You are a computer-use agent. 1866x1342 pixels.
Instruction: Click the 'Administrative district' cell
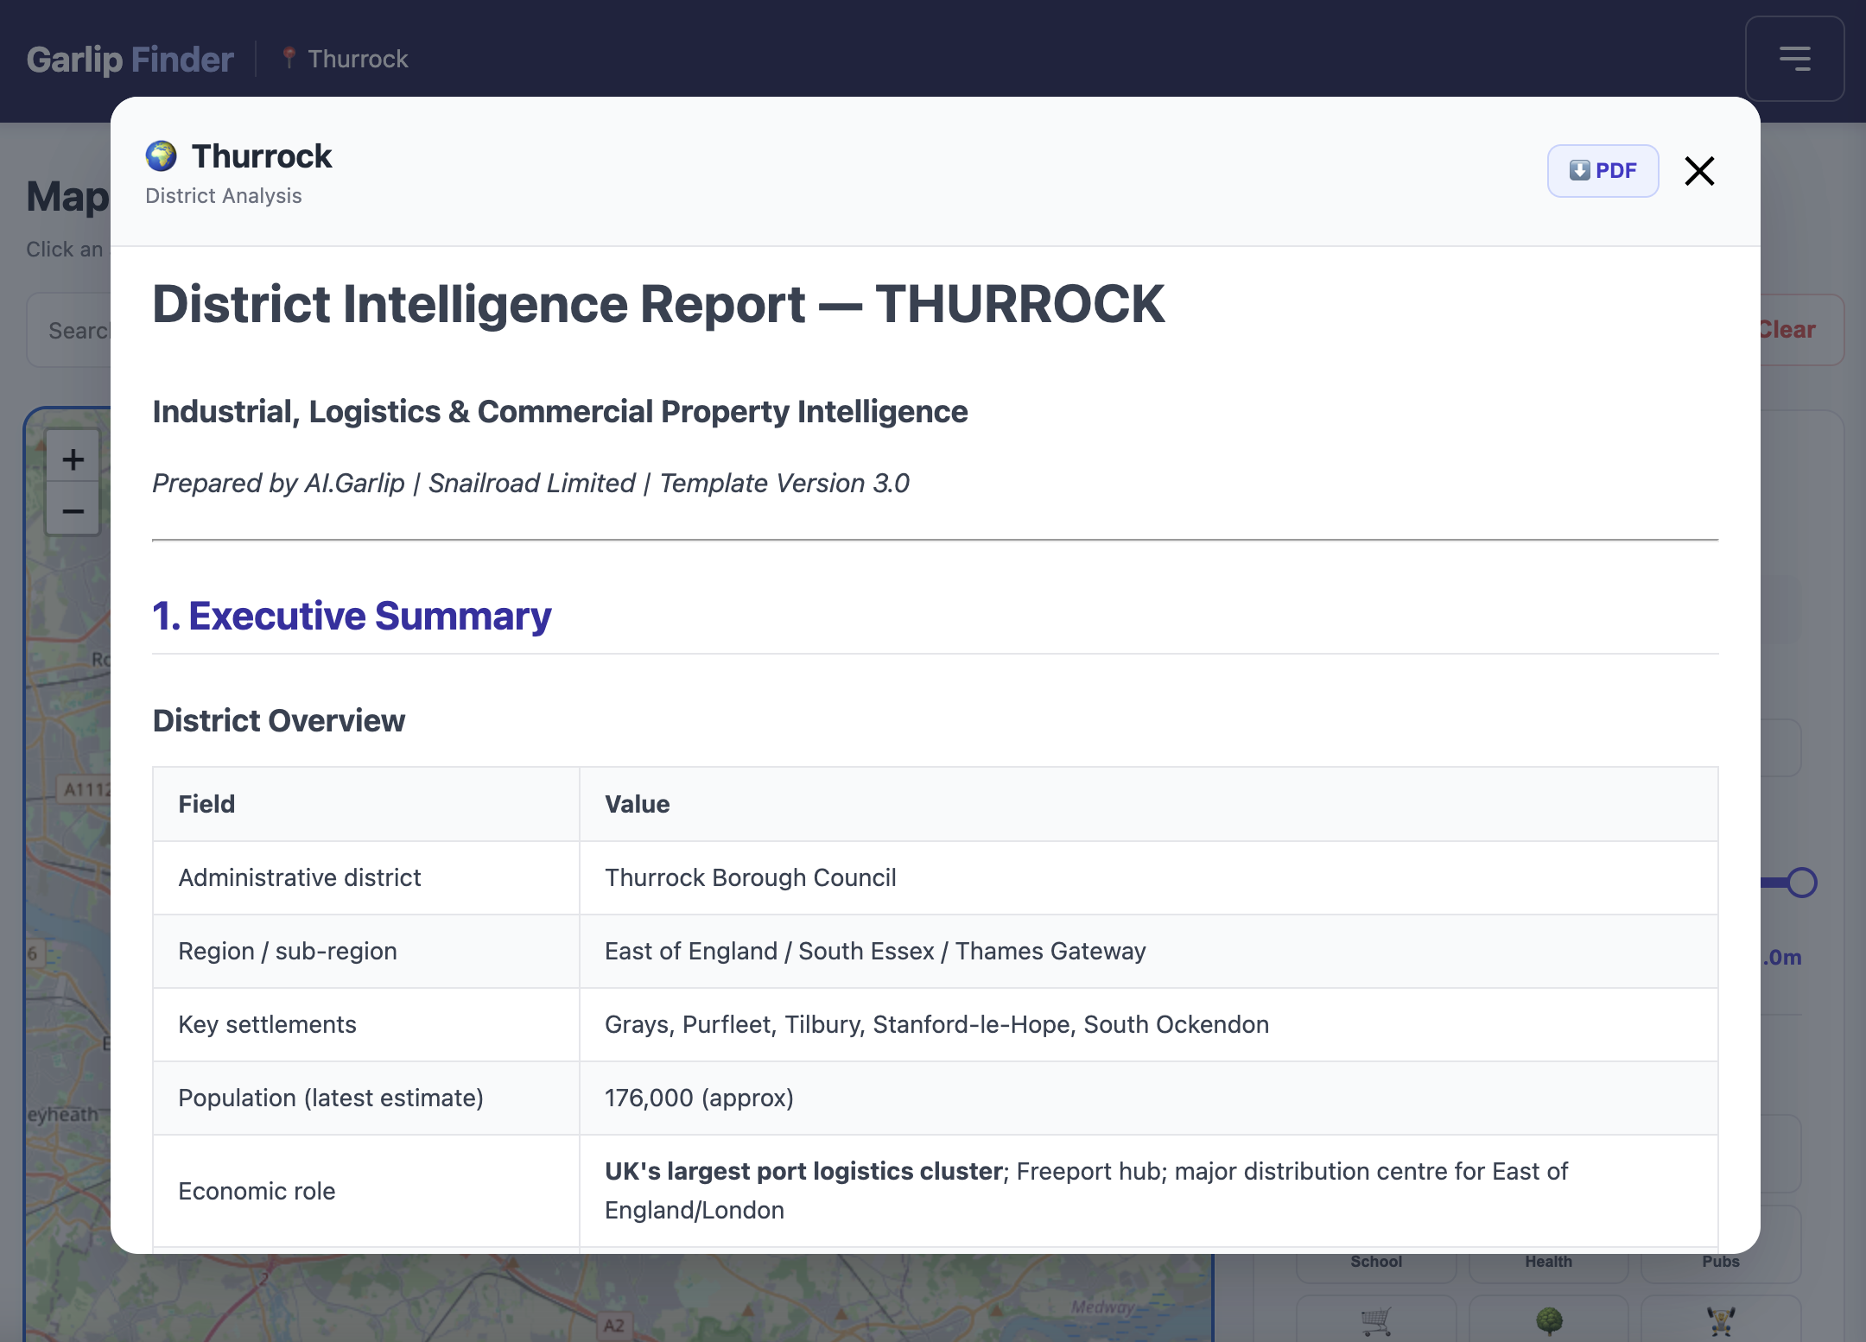366,877
